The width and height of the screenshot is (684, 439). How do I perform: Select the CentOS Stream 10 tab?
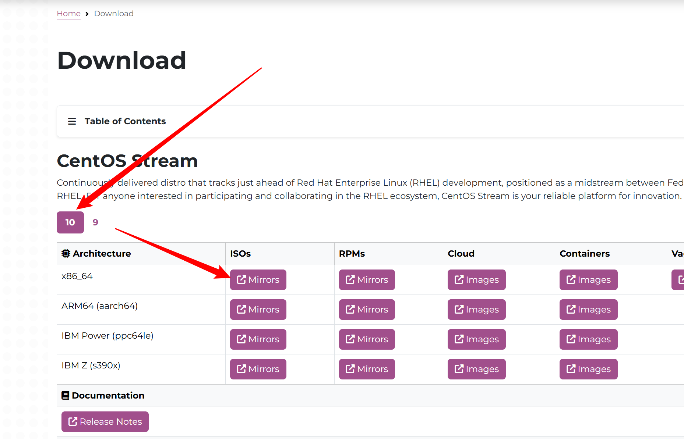70,222
